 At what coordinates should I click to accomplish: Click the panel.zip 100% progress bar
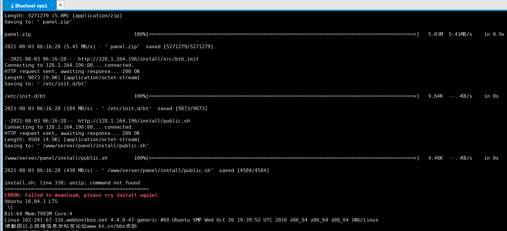(276, 34)
